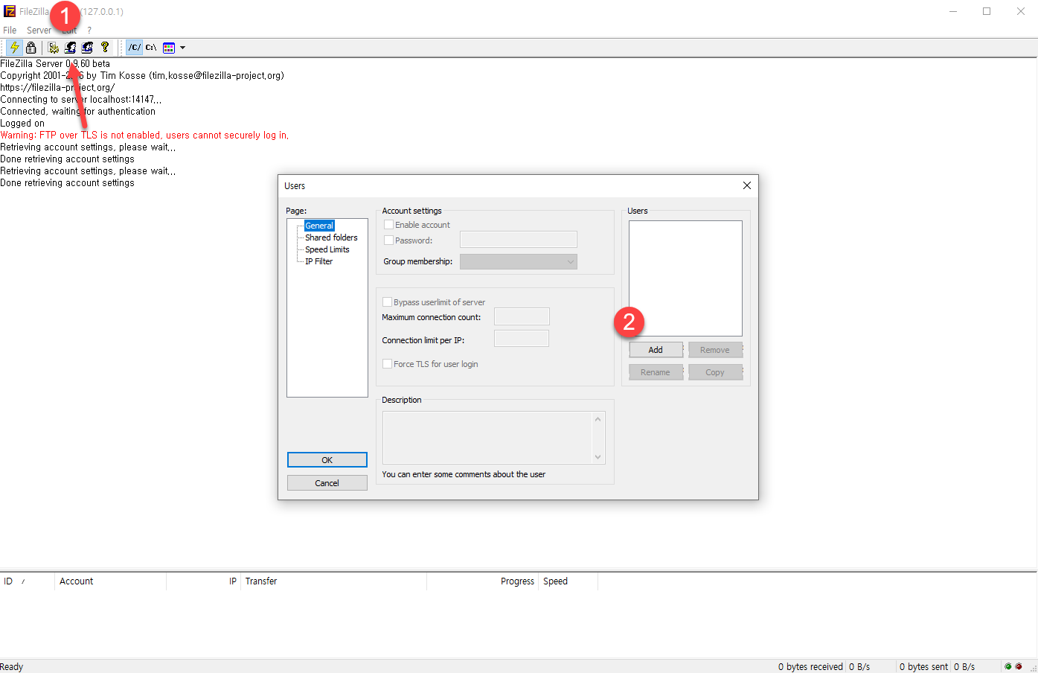Click Cancel in the Users dialog
The height and width of the screenshot is (673, 1038).
pos(327,483)
